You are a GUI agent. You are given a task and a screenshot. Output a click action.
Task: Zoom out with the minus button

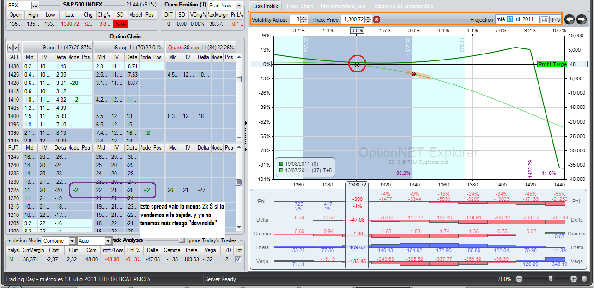[519, 279]
